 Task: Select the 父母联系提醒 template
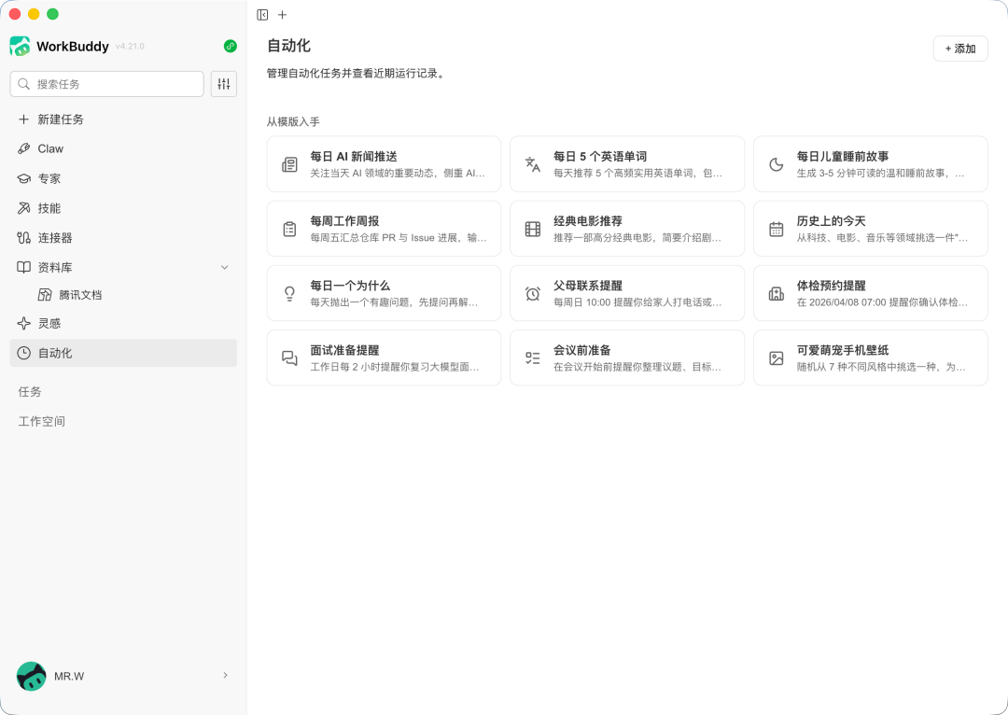pyautogui.click(x=627, y=293)
